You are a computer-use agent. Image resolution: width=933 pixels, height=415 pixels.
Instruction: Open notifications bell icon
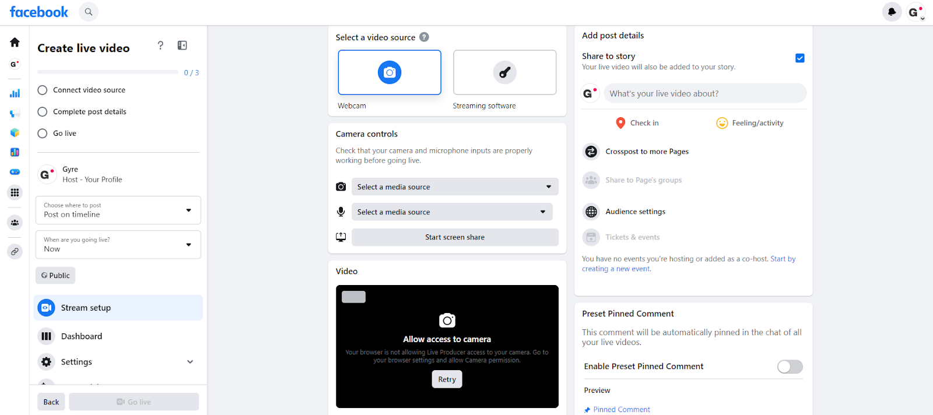click(892, 12)
